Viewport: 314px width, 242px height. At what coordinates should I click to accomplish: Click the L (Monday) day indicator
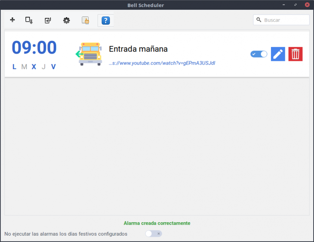pos(14,67)
